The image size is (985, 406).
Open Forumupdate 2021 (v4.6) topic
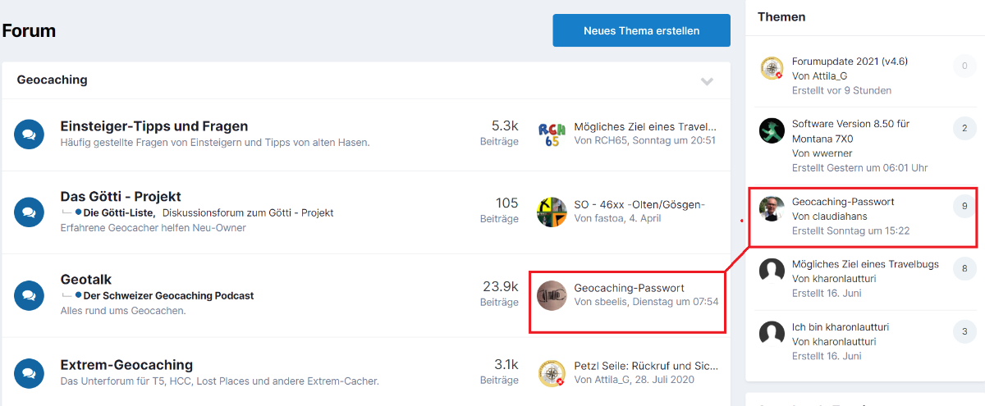[x=850, y=62]
